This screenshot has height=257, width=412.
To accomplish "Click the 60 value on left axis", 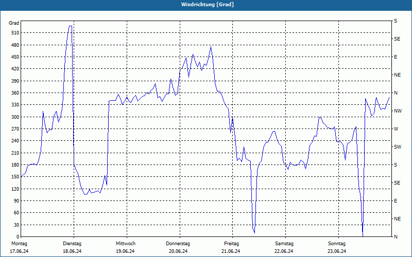I will (16, 213).
